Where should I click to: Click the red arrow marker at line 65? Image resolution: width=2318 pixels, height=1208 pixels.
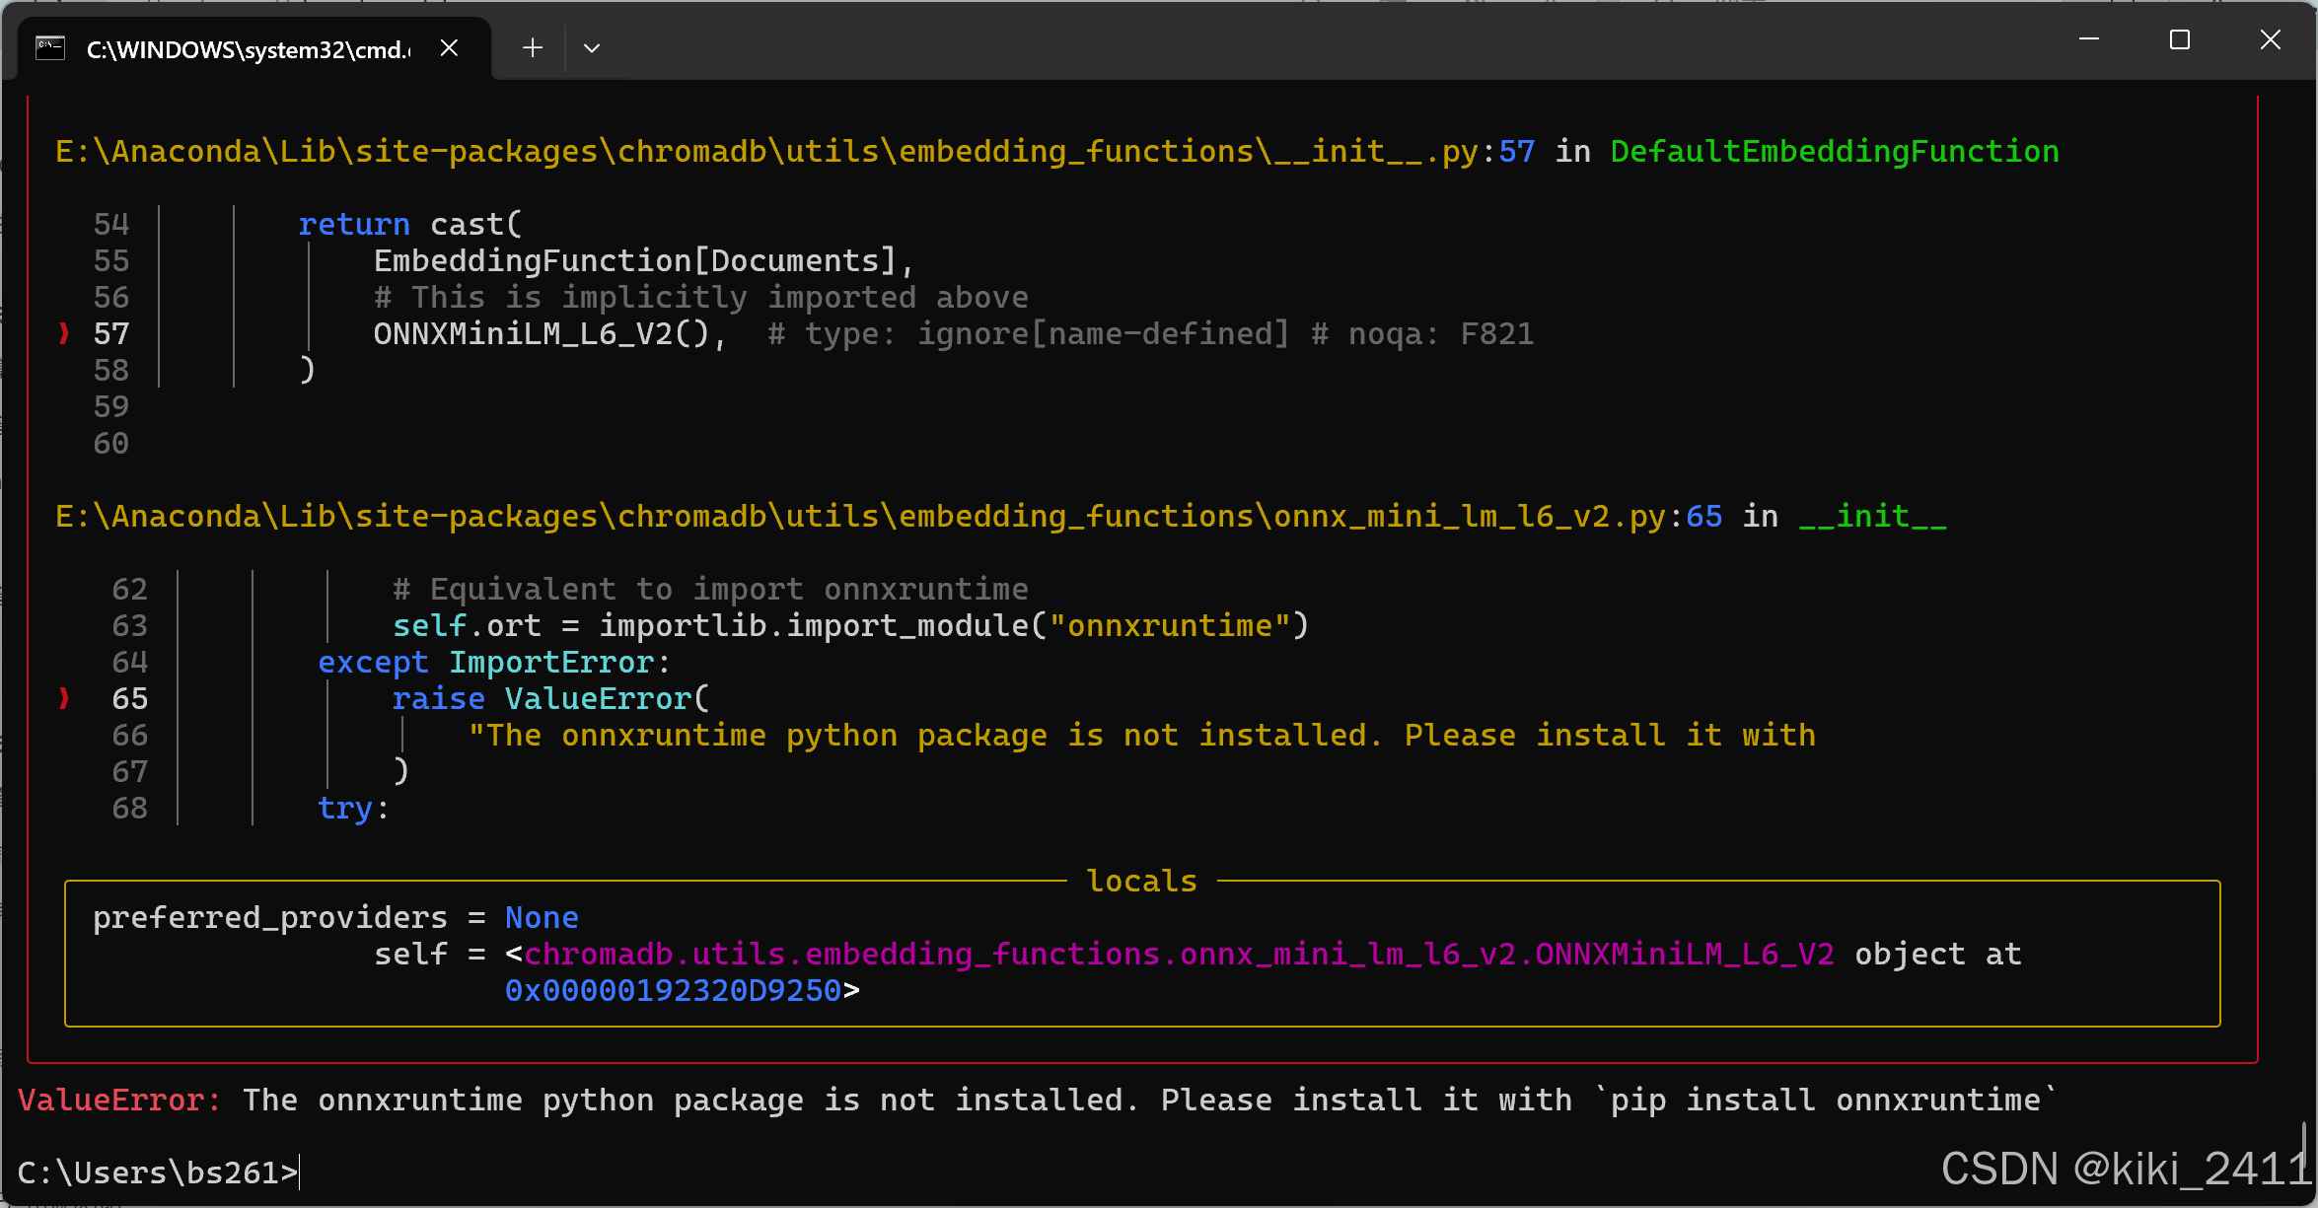coord(64,699)
